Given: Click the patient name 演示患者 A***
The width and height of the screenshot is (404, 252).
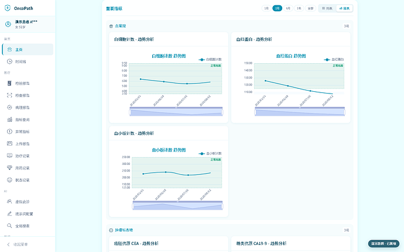Looking at the screenshot, I should click(26, 22).
